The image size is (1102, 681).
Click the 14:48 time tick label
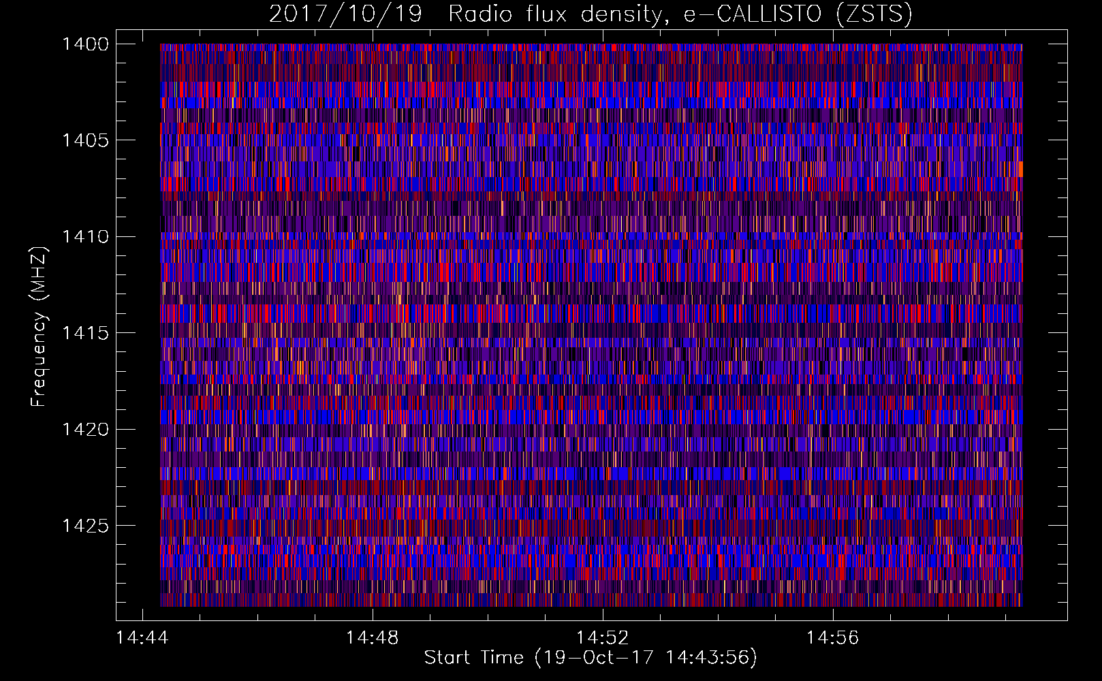(372, 638)
